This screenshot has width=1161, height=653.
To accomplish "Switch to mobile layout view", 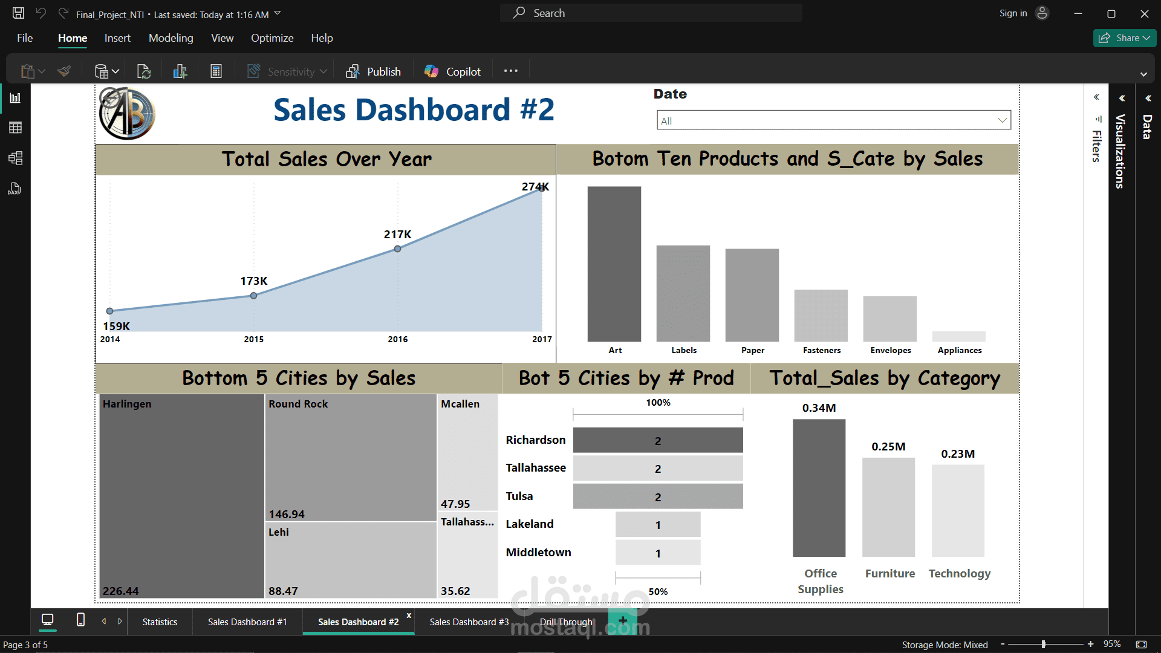I will (80, 620).
